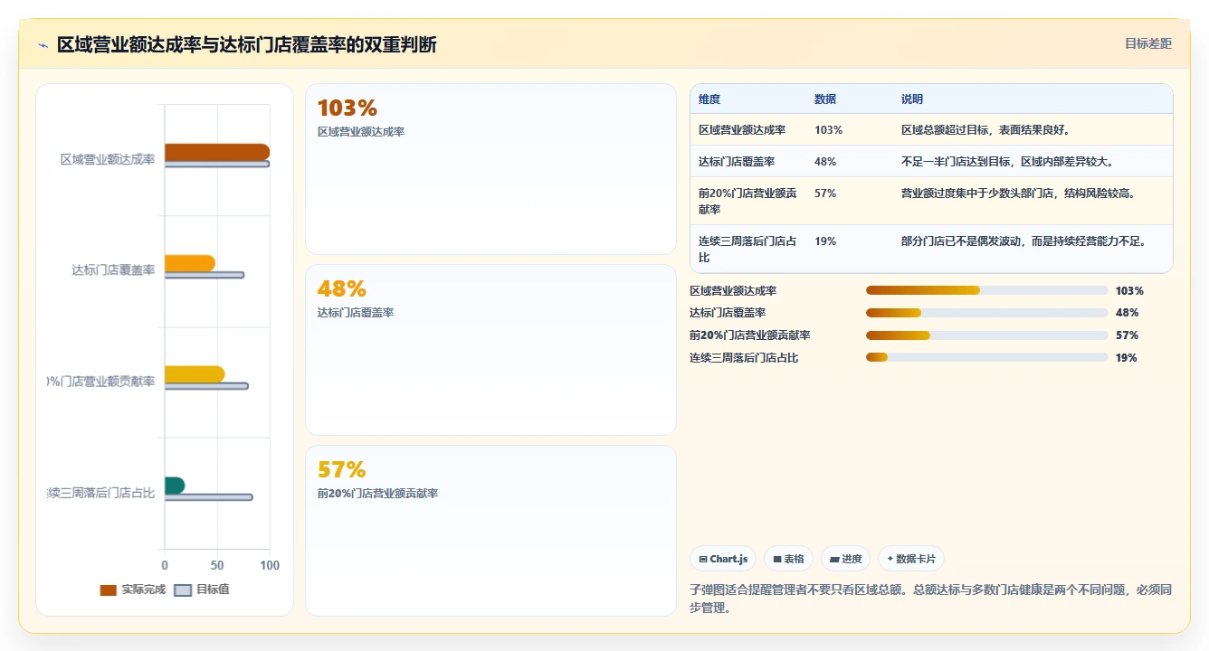Click the 48% value in the table
This screenshot has width=1209, height=651.
click(825, 162)
